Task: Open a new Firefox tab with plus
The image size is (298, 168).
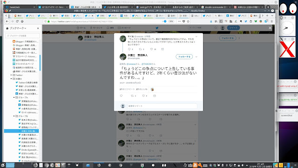Action: click(x=267, y=15)
